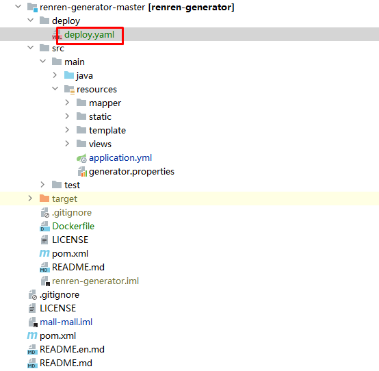Select the static folder
The height and width of the screenshot is (371, 379).
tap(100, 117)
